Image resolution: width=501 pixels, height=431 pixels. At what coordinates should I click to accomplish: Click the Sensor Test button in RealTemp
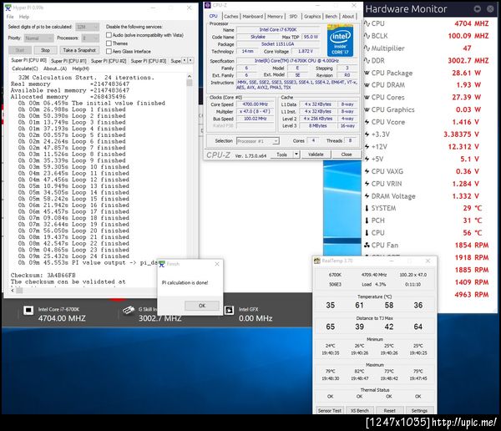tap(330, 411)
